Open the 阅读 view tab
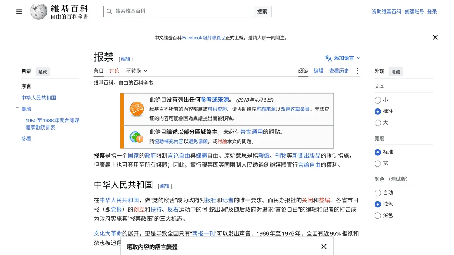The height and width of the screenshot is (255, 454). click(x=303, y=71)
